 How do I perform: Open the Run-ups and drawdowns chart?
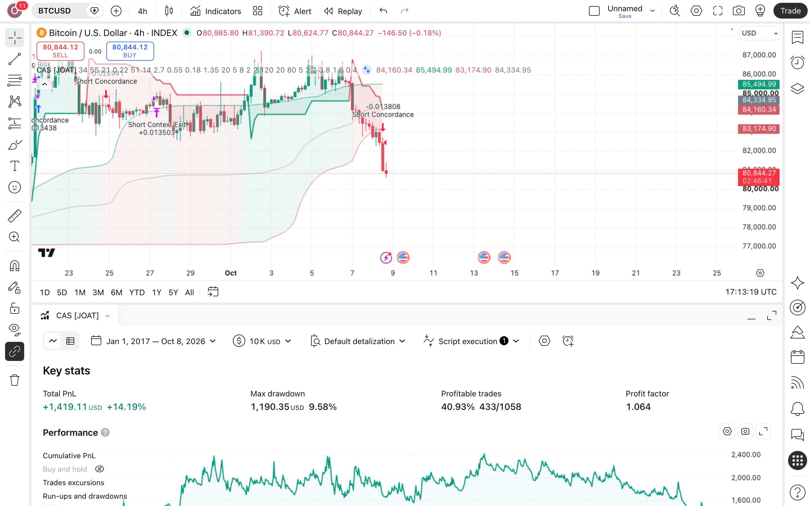tap(85, 496)
